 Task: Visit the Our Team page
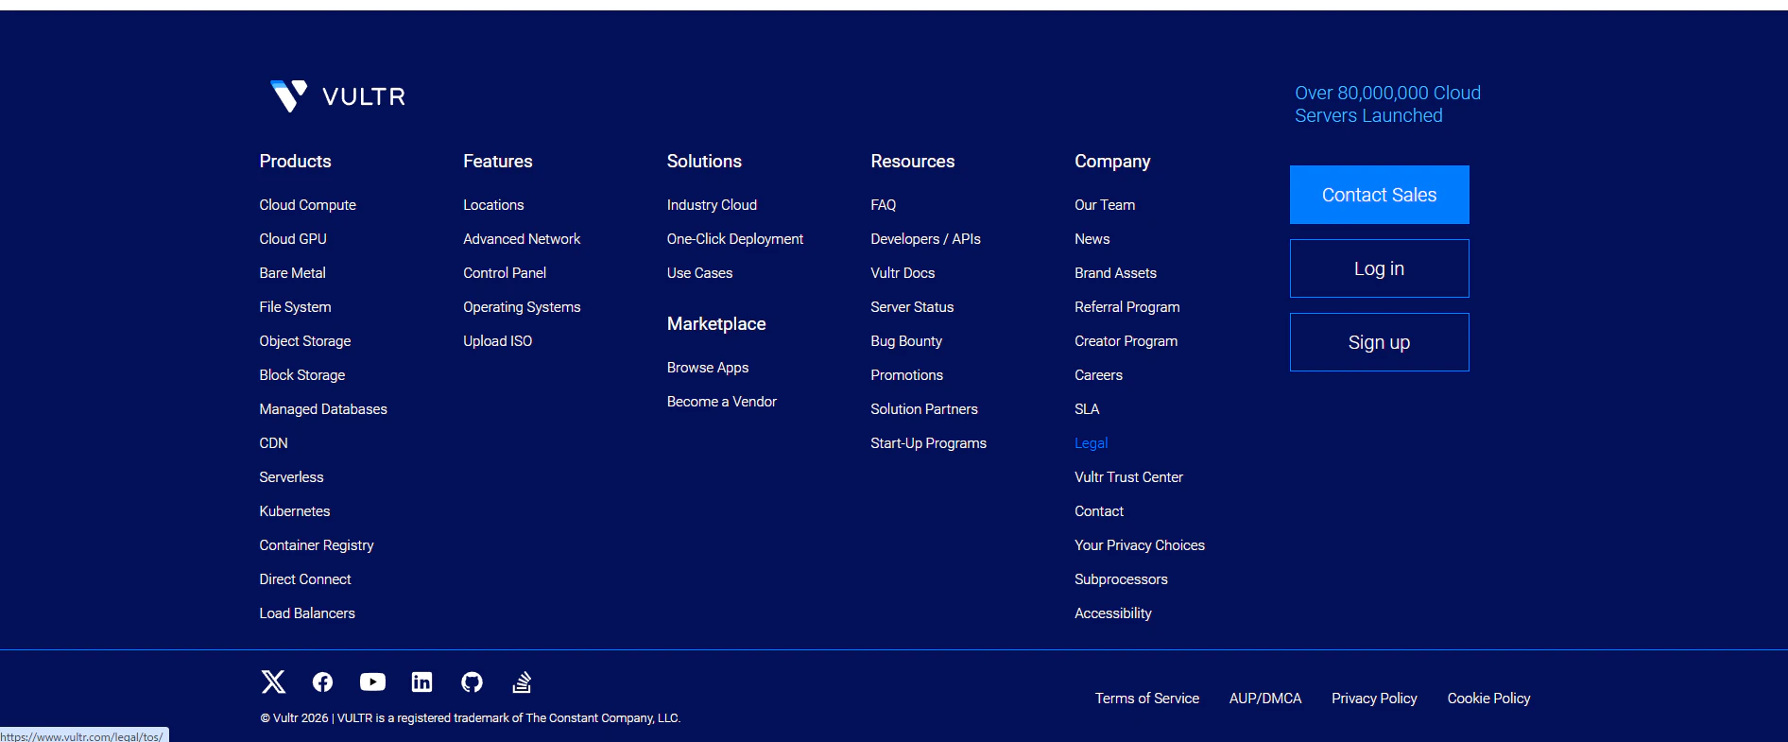1105,205
